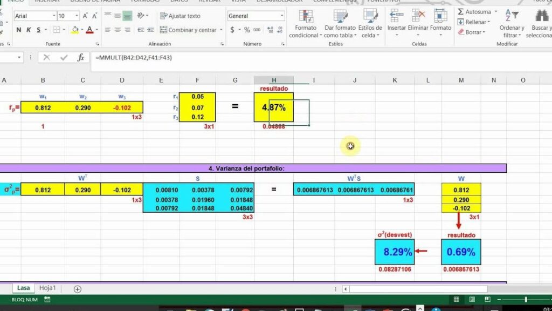Toggle bold (N) formatting
This screenshot has height=311, width=552.
19,30
